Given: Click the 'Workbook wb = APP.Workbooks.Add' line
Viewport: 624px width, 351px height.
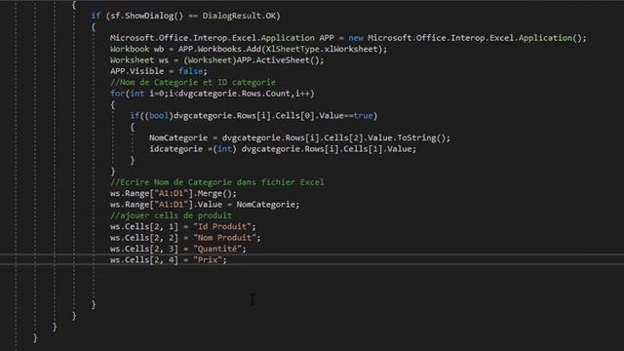Looking at the screenshot, I should click(249, 50).
